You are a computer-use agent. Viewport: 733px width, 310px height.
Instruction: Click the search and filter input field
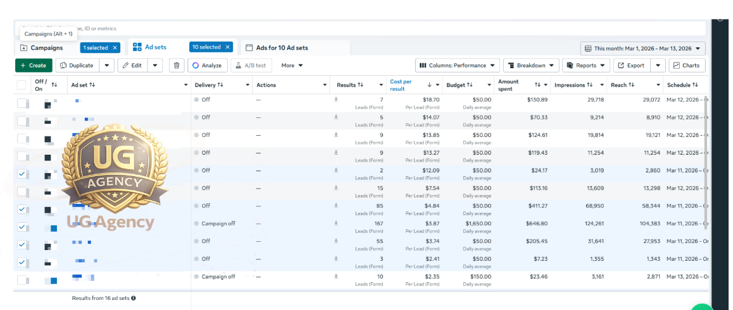pyautogui.click(x=360, y=28)
